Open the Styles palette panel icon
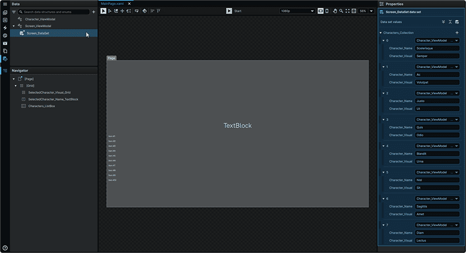This screenshot has height=253, width=466. pyautogui.click(x=5, y=36)
